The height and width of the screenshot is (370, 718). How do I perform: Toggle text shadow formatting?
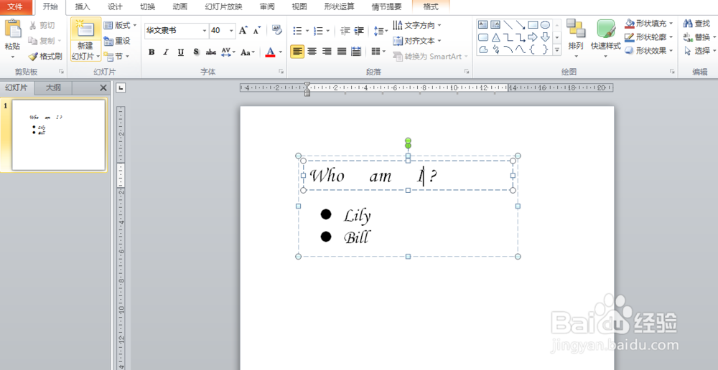coord(196,52)
